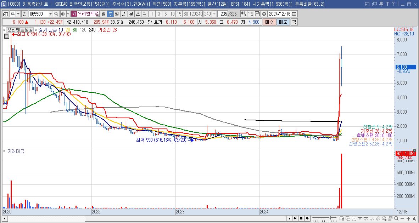This screenshot has height=223, width=419.
Task: Click the minus zoom-out icon at bottom
Action: [x=402, y=219]
